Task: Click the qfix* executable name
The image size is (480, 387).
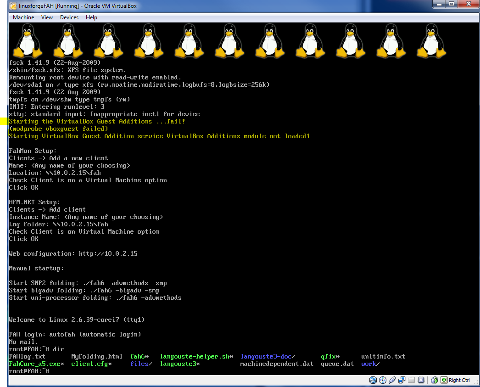Action: pos(330,356)
